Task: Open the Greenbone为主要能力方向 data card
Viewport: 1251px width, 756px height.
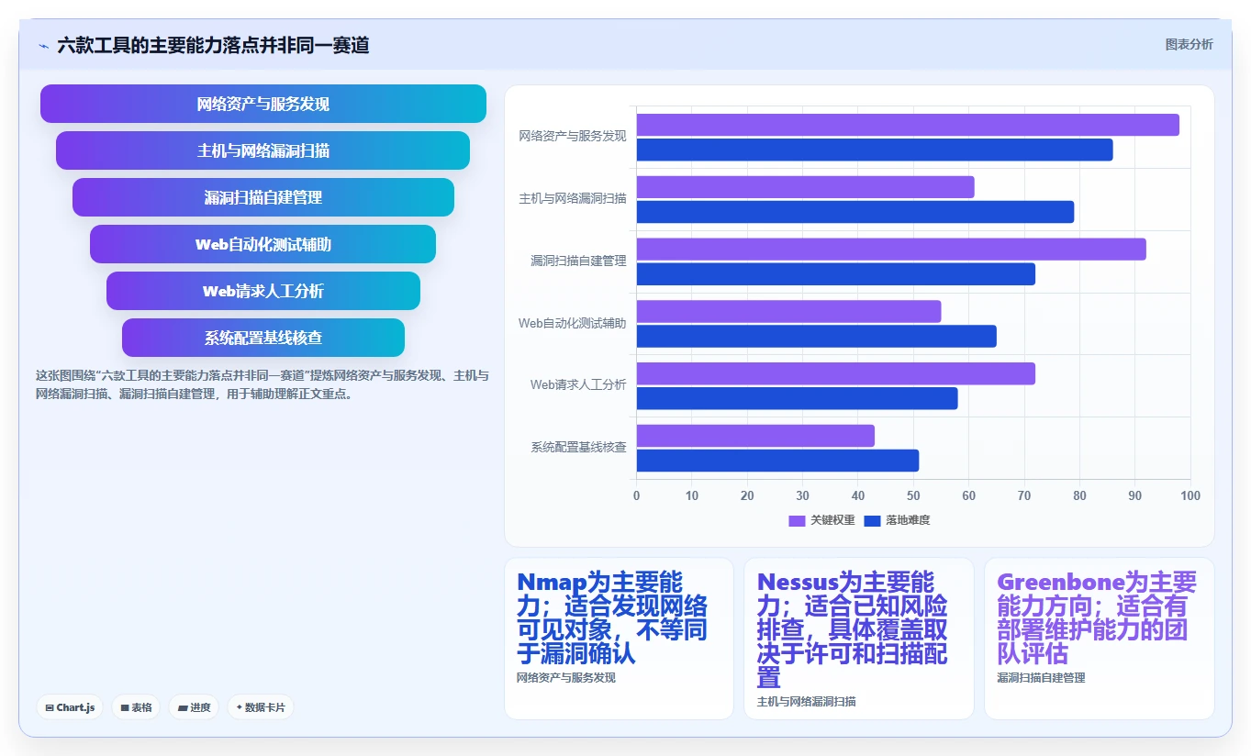Action: pyautogui.click(x=1099, y=639)
